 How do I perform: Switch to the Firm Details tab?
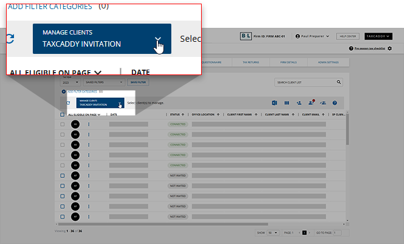[289, 62]
